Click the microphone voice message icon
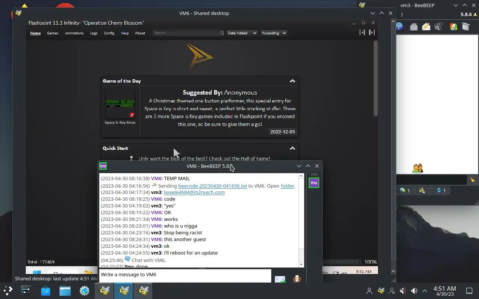 pos(297,279)
